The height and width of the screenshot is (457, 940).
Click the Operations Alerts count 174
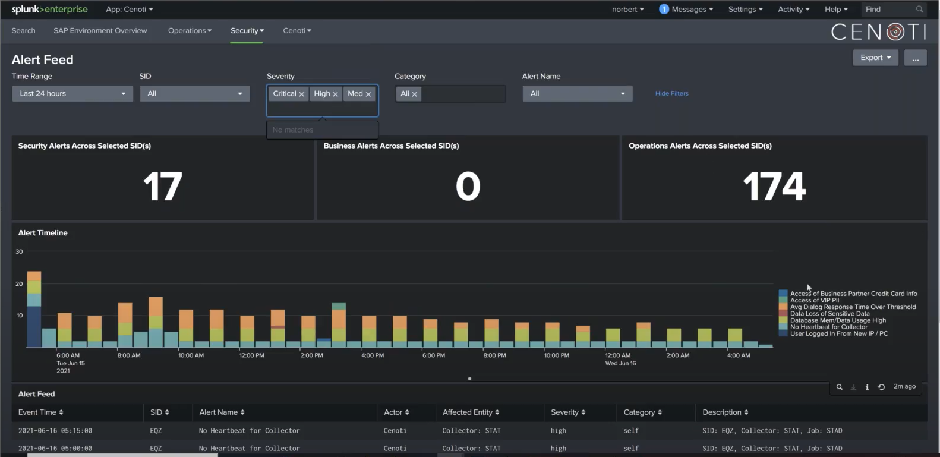[x=774, y=187]
